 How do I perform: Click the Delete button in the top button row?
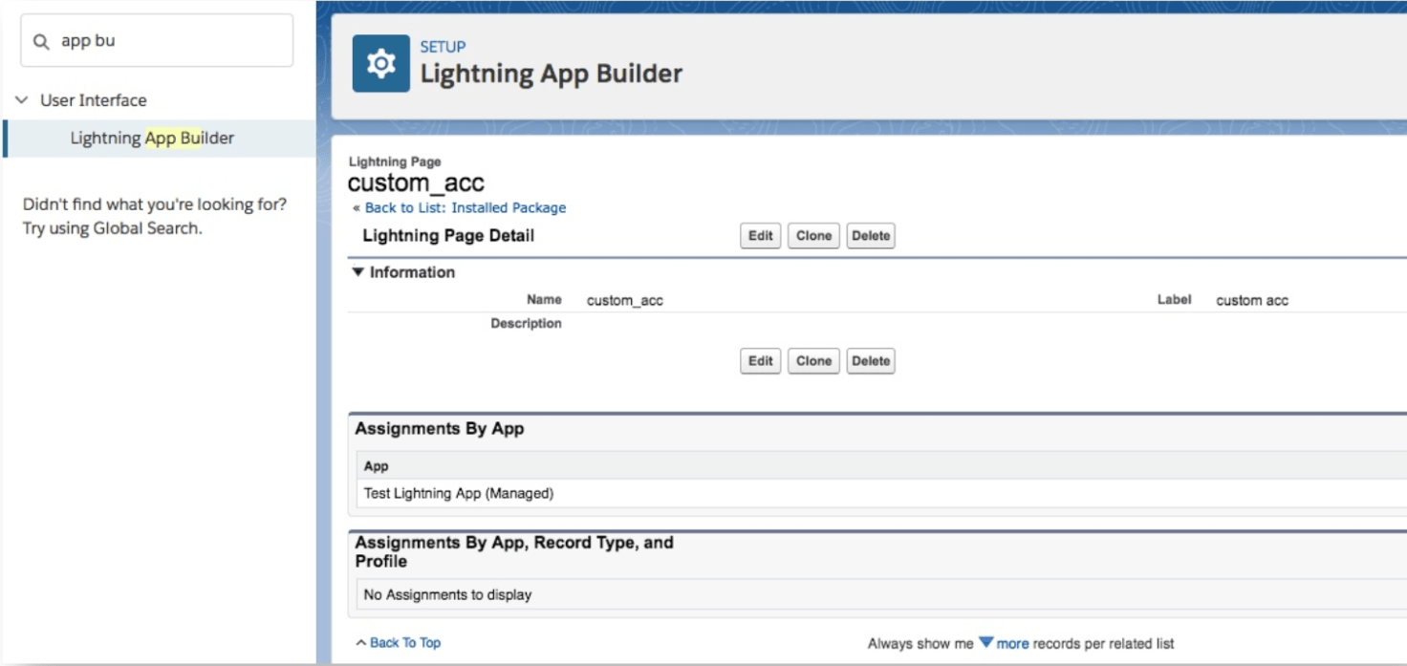click(870, 235)
